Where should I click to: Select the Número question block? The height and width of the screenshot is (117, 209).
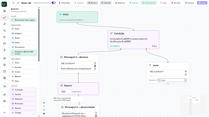24,76
